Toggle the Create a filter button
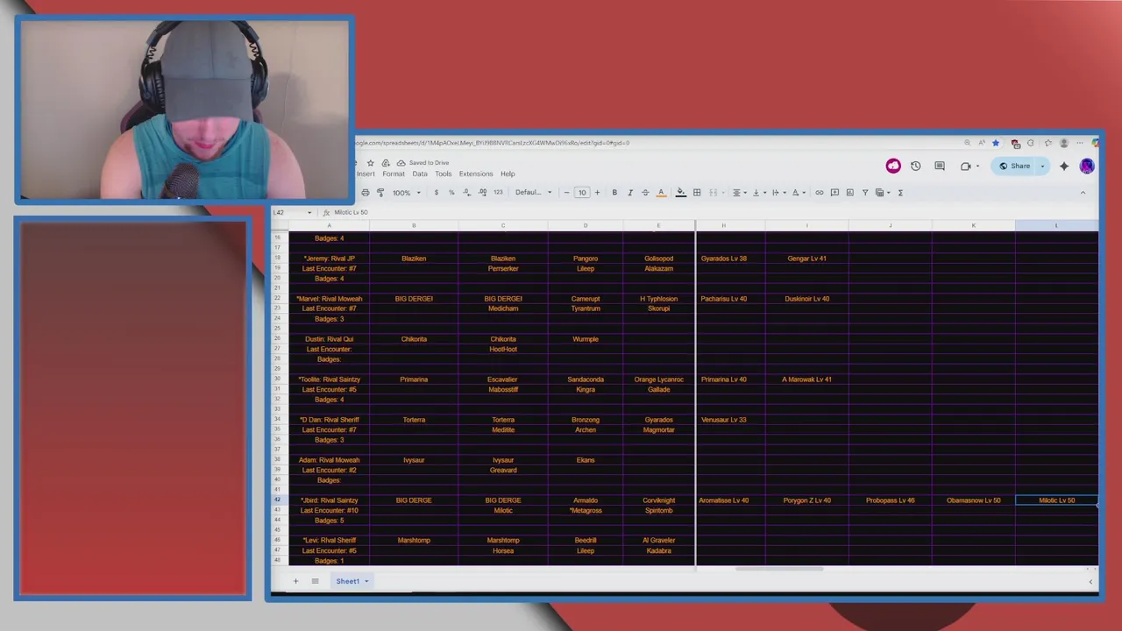Screen dimensions: 1122x631 click(x=865, y=193)
